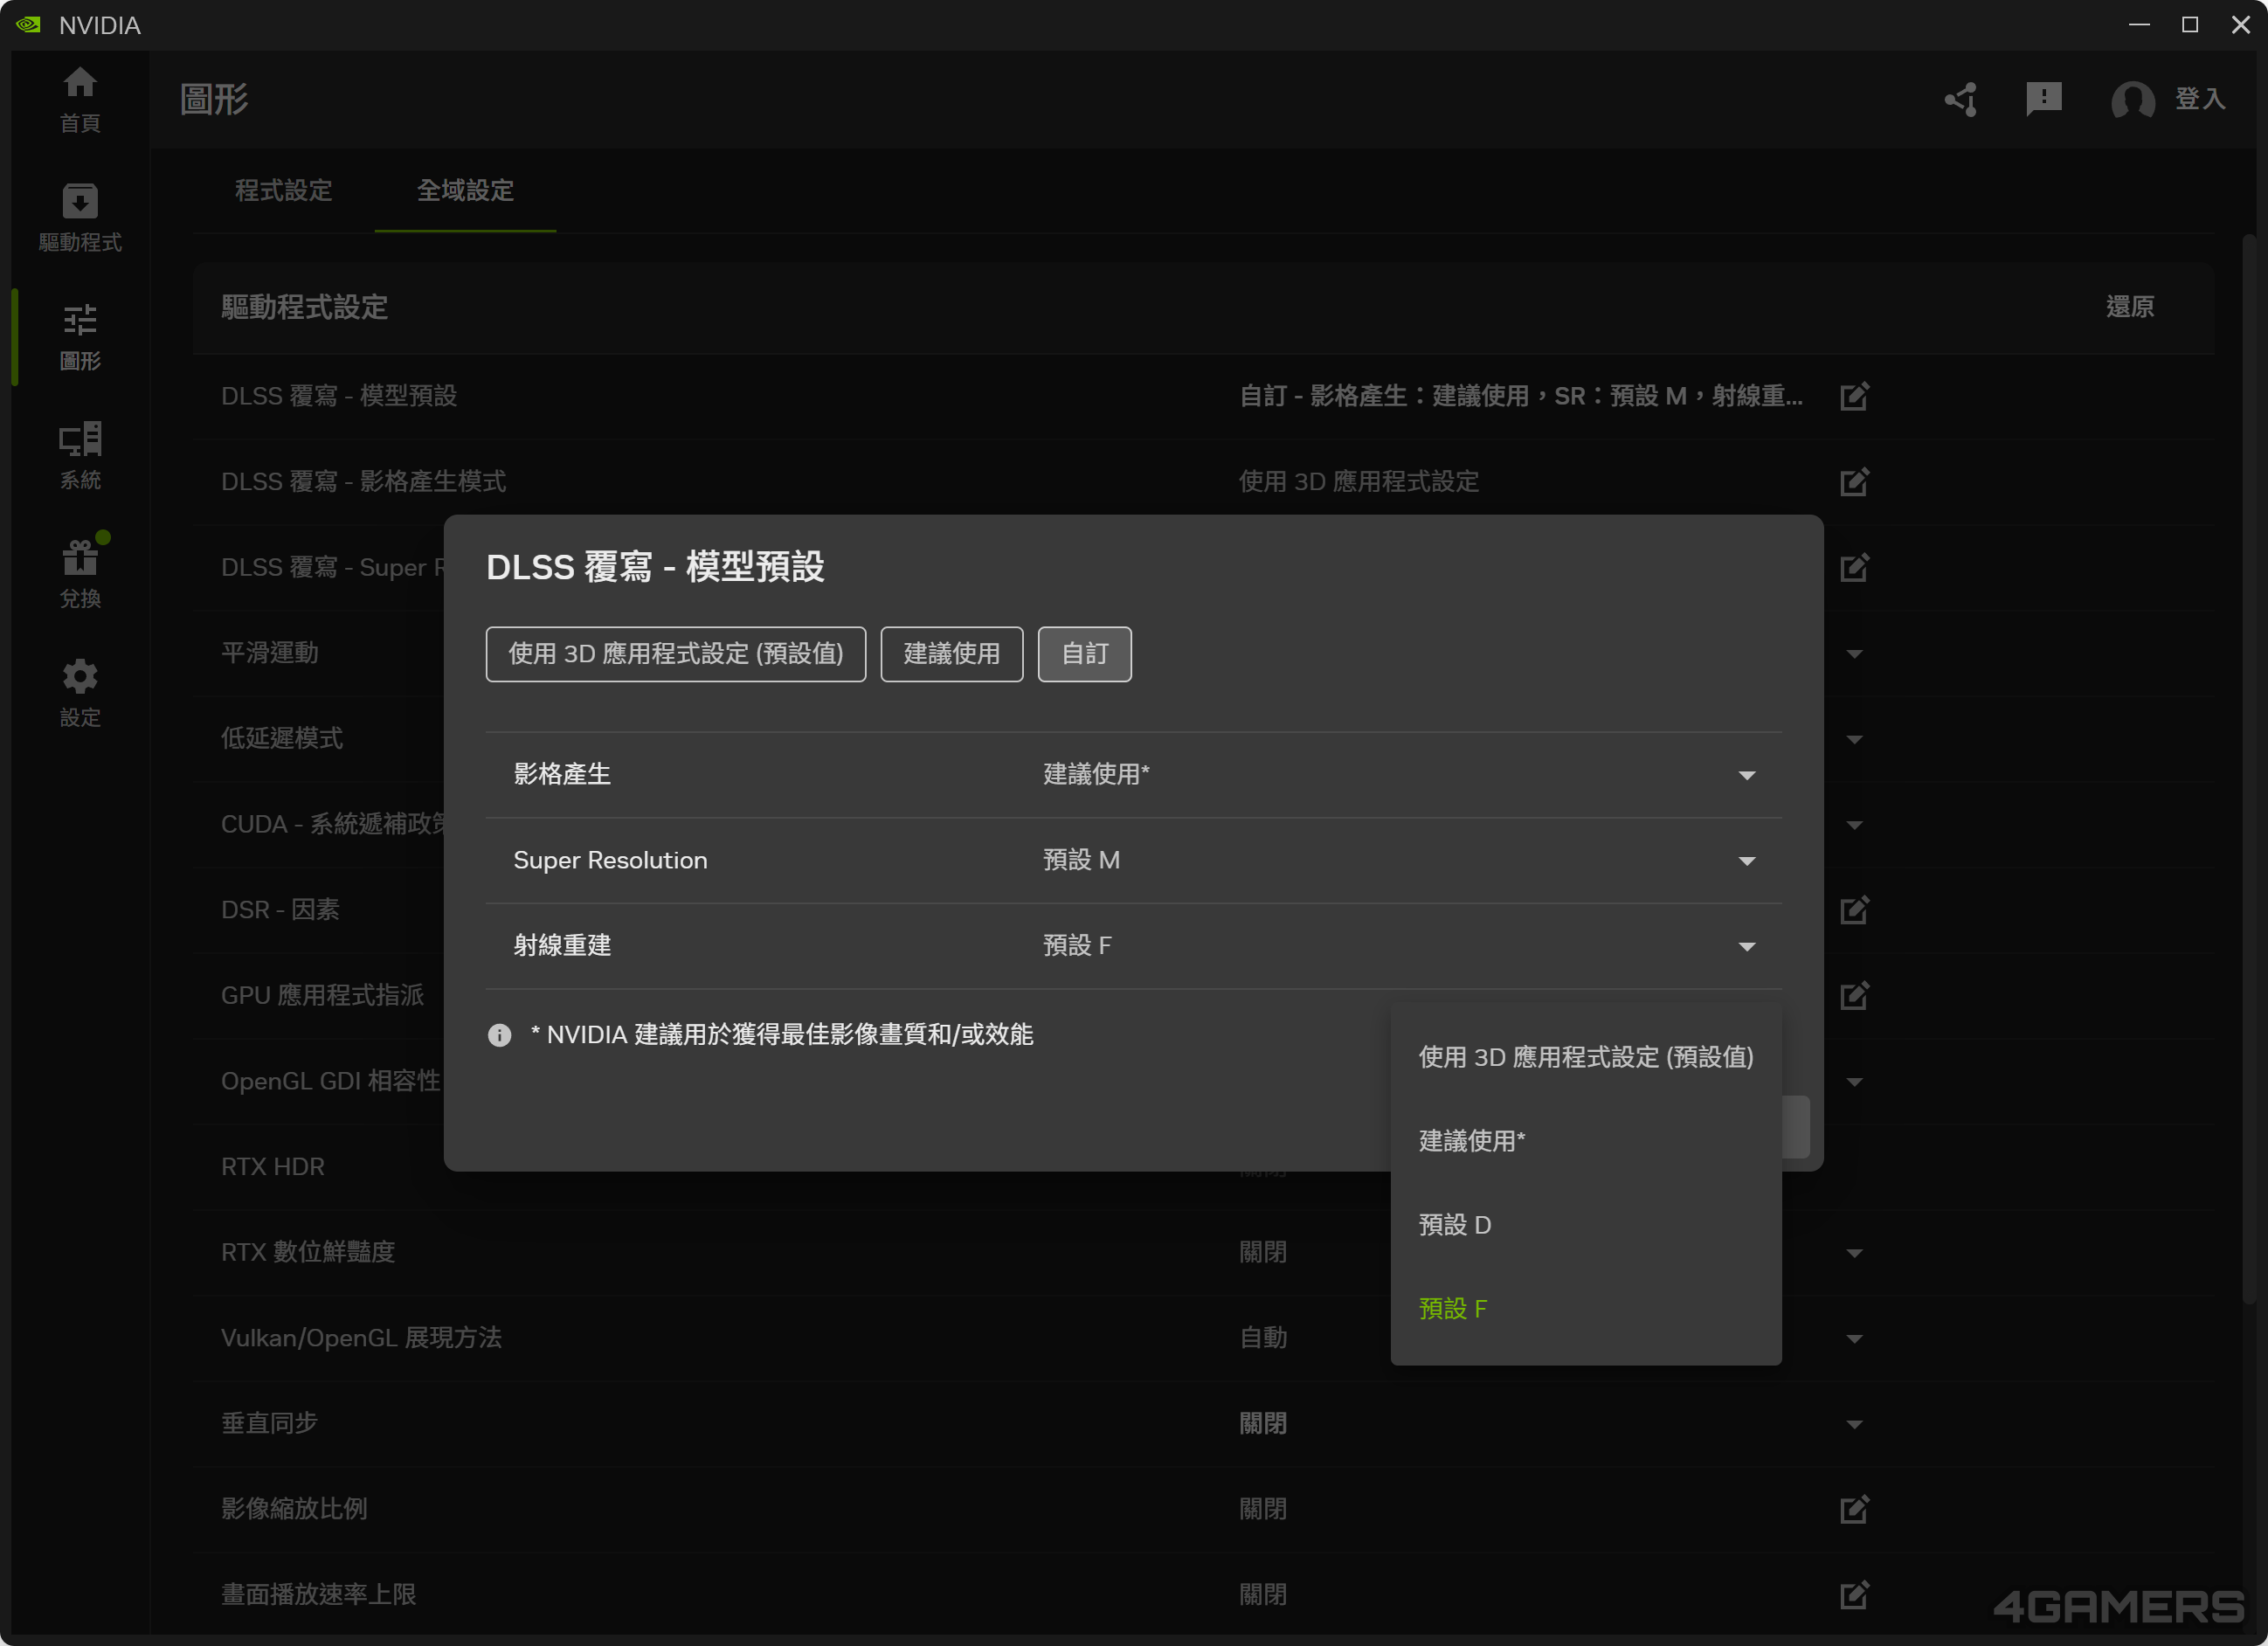
Task: Click the Vulkan/OpenGL 展現方法 自動 value
Action: 1262,1339
